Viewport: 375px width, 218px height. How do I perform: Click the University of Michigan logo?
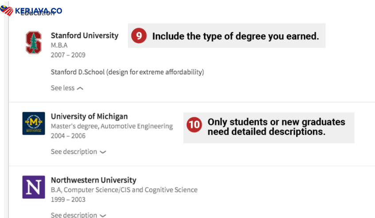[34, 123]
